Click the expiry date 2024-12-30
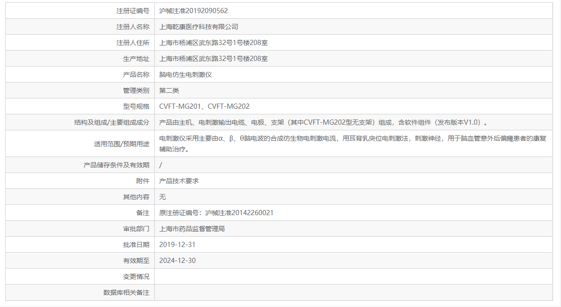 pyautogui.click(x=178, y=260)
